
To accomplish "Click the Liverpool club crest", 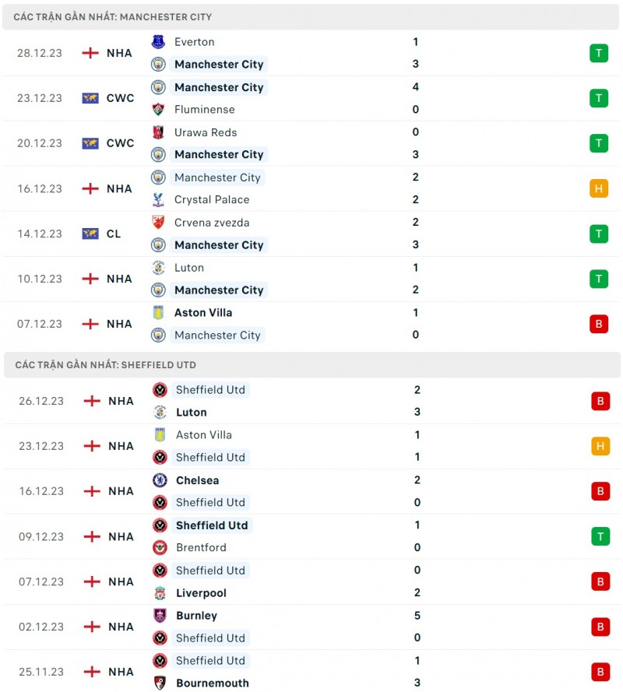I will click(x=160, y=593).
